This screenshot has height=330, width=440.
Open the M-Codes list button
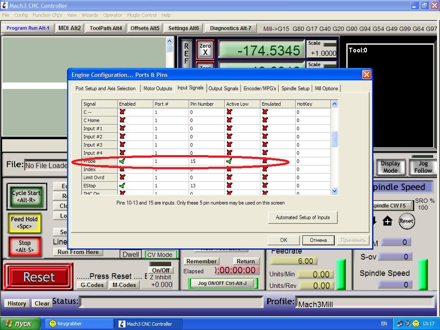click(x=124, y=285)
